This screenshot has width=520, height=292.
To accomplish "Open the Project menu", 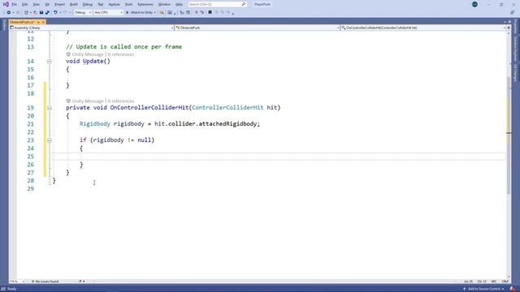I will point(59,4).
